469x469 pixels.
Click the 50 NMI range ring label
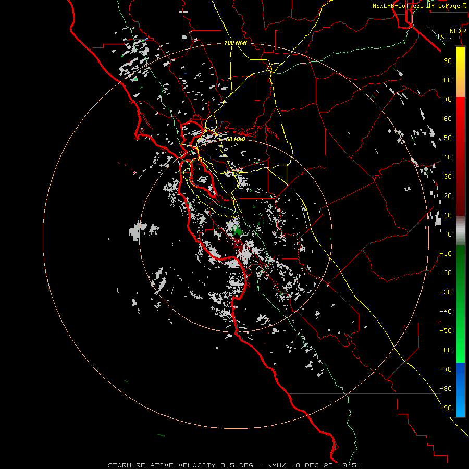pos(236,139)
